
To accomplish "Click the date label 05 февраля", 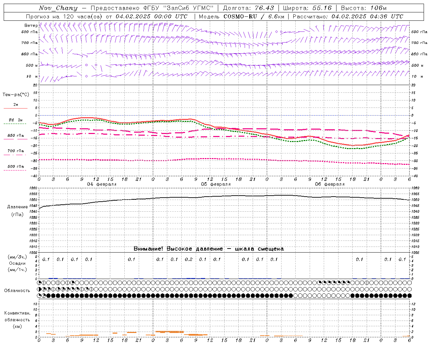I will (216, 184).
